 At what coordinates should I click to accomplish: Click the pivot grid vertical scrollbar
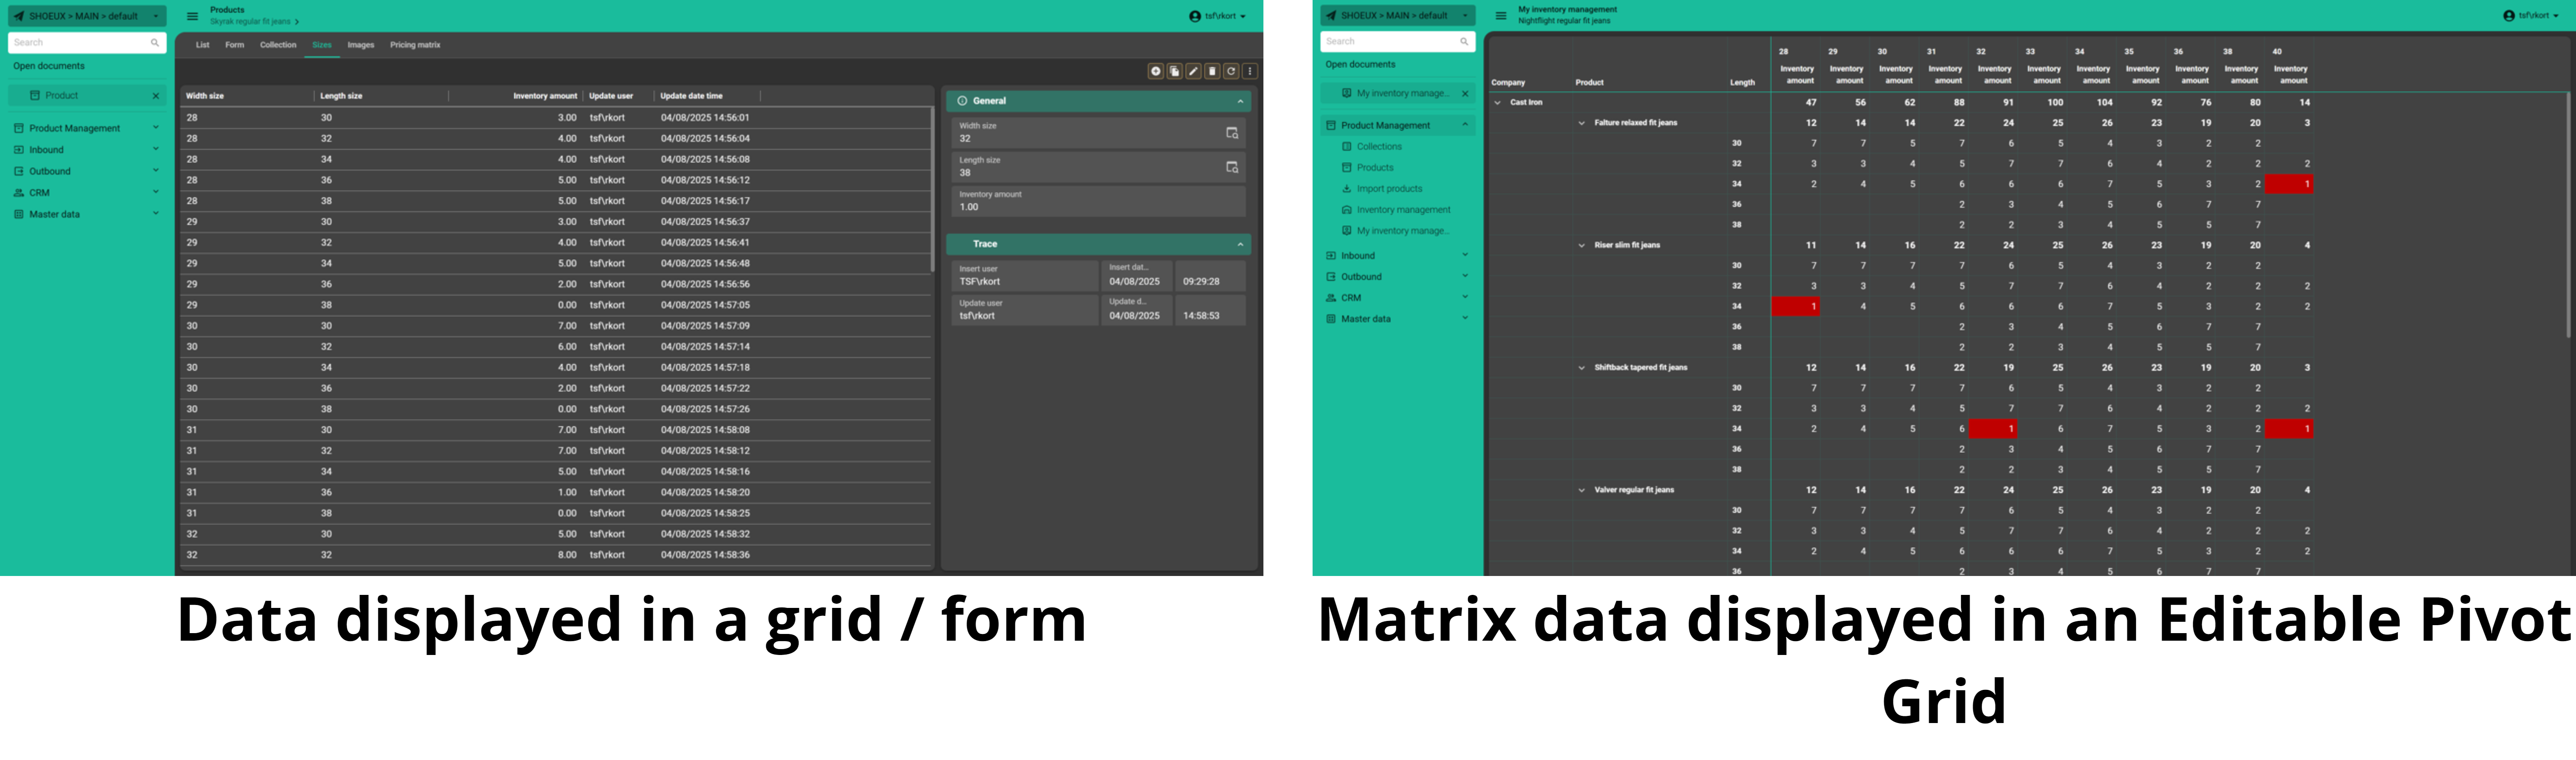pyautogui.click(x=2568, y=215)
